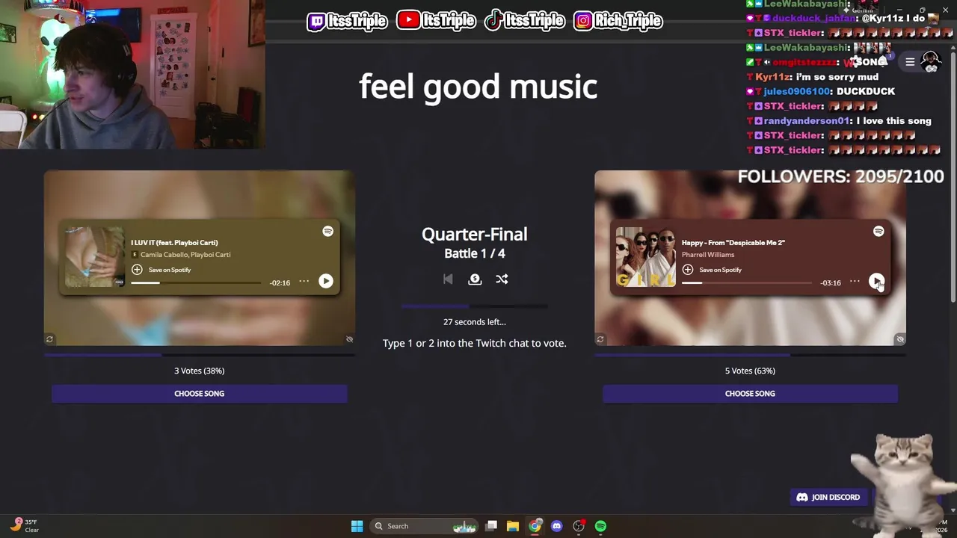Play the I LUV IT track preview
The image size is (957, 538).
click(326, 281)
